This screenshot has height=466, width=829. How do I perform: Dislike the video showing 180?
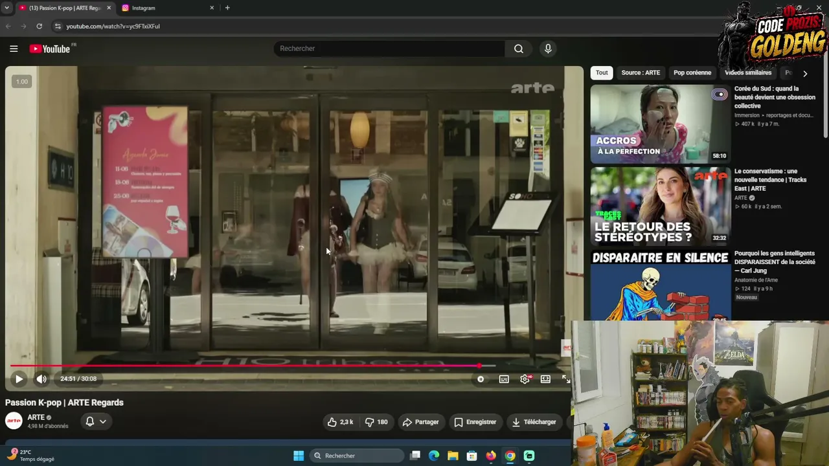click(x=376, y=422)
